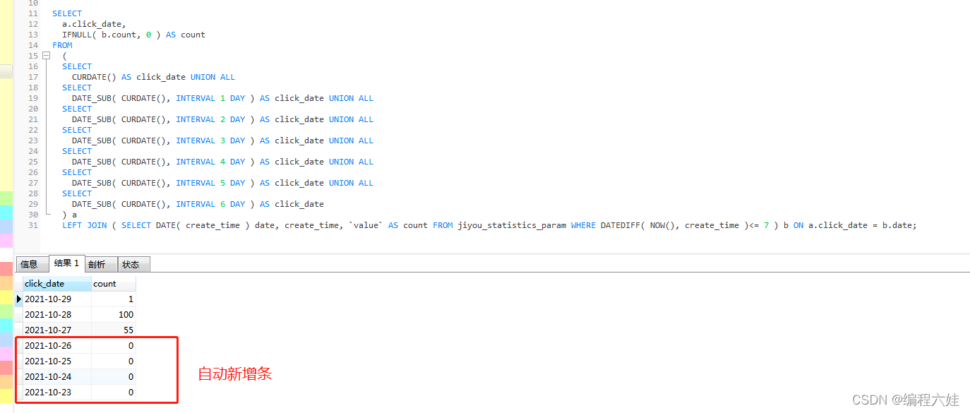Click the count cell in the 2021-10-25 row
This screenshot has height=413, width=970.
[x=114, y=361]
